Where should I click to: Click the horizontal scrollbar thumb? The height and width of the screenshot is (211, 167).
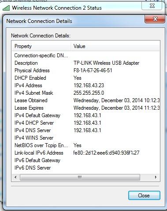coord(80,177)
